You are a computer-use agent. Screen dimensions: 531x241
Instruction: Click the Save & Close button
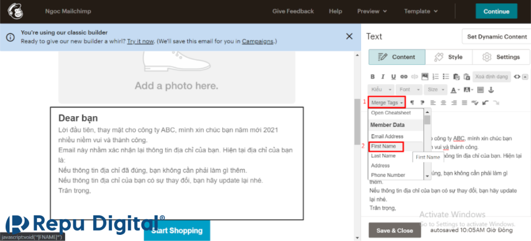click(x=395, y=230)
